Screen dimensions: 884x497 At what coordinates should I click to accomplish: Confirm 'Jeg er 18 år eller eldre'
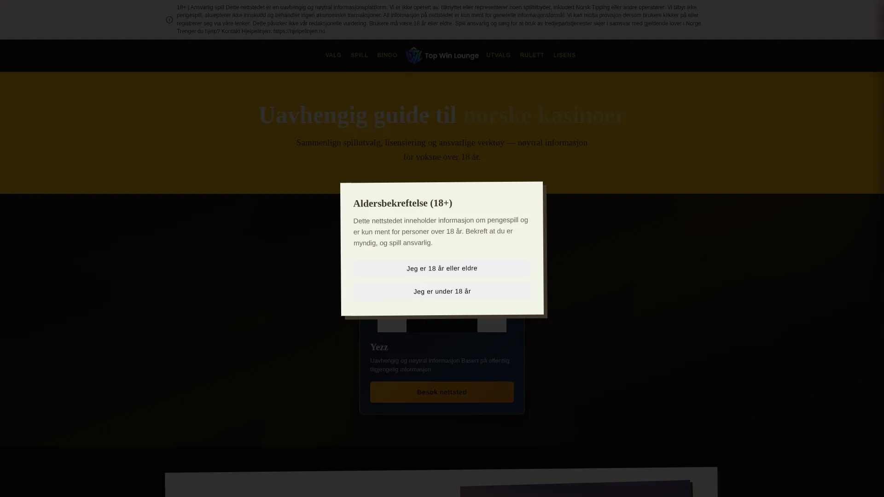point(442,268)
